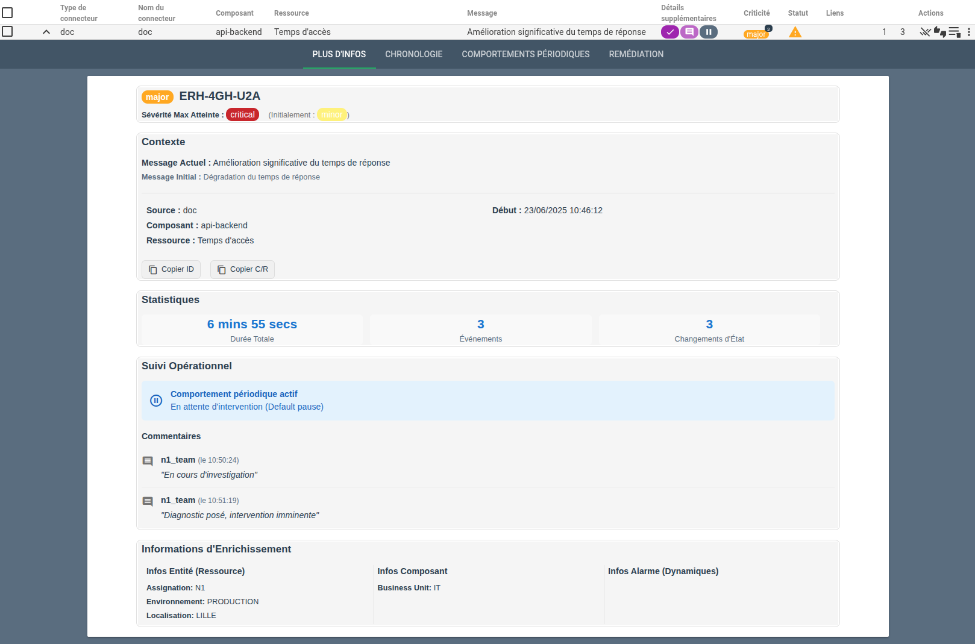Click the Copier C/R button
Image resolution: width=975 pixels, height=644 pixels.
tap(242, 269)
